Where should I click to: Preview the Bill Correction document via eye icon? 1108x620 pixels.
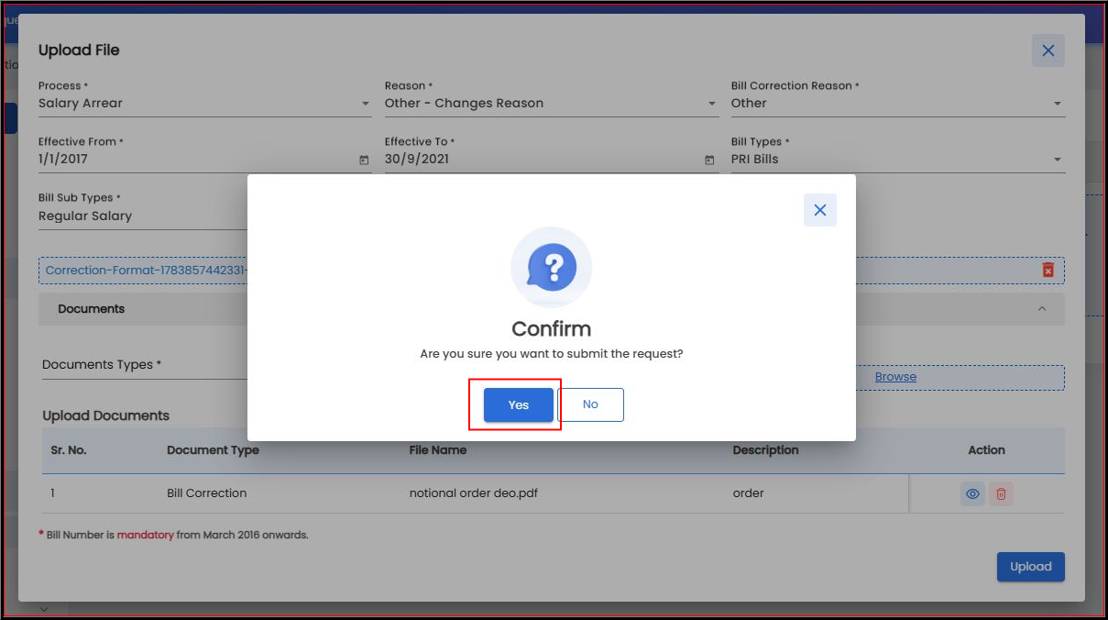(x=973, y=494)
